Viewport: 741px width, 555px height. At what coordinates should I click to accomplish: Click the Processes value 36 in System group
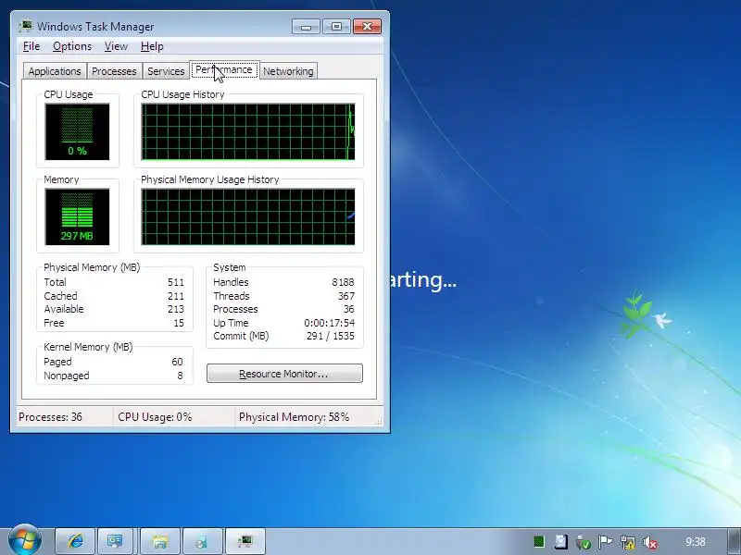[x=349, y=309]
